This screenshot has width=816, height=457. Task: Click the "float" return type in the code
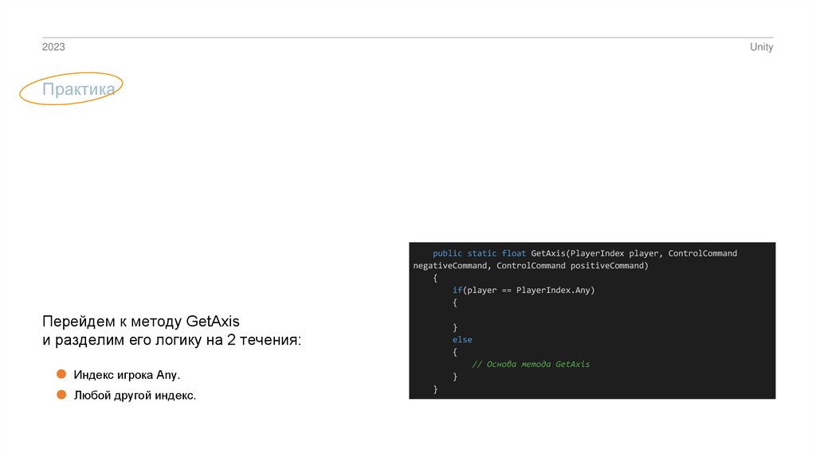pyautogui.click(x=514, y=253)
